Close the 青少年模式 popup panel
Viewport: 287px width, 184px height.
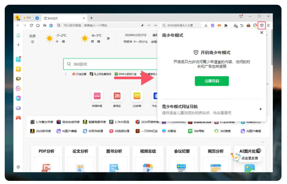(x=262, y=32)
